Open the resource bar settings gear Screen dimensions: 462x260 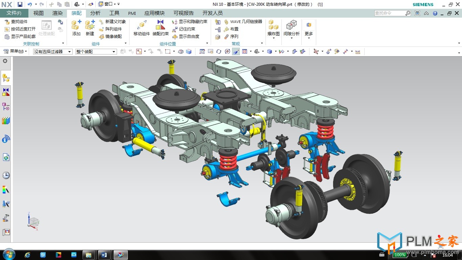(x=5, y=61)
